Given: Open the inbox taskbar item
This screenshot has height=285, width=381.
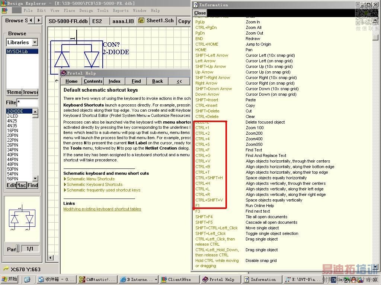Looking at the screenshot, I should (57, 279).
